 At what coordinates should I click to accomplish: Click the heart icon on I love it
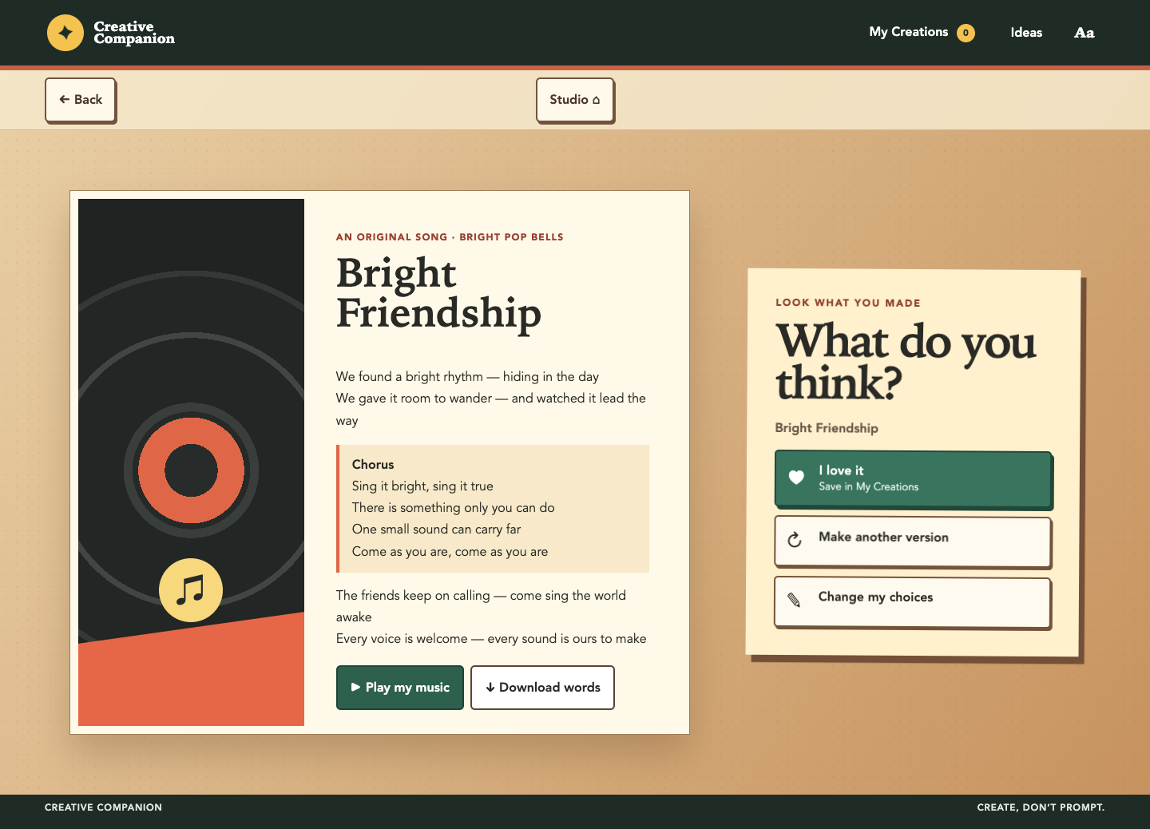coord(796,478)
